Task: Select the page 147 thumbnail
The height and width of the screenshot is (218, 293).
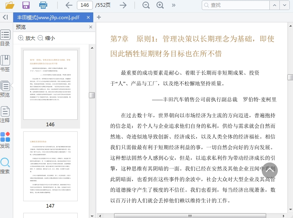Action: click(x=50, y=166)
